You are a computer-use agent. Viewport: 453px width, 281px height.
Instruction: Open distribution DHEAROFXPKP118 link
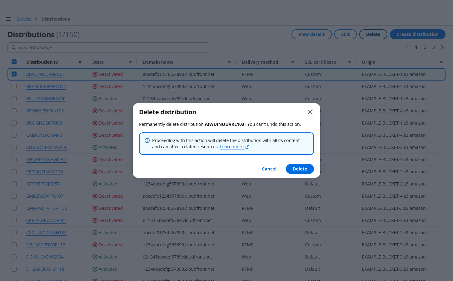45,269
